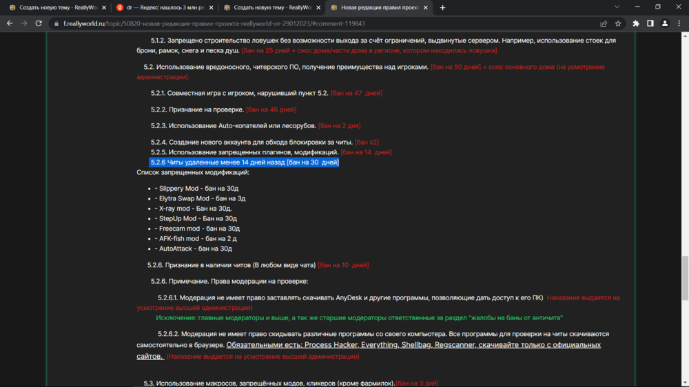Screen dimensions: 689x387
Task: Click '- AFK-fish mod - бан на 2 д' item
Action: point(196,239)
